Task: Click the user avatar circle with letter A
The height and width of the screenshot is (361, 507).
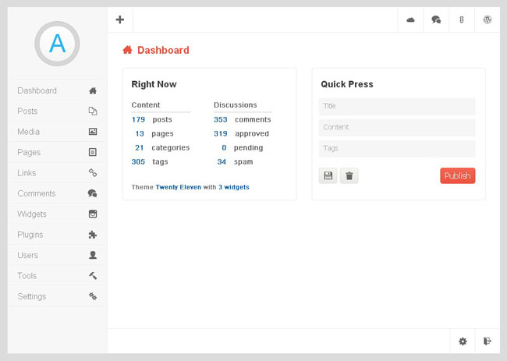Action: point(57,44)
